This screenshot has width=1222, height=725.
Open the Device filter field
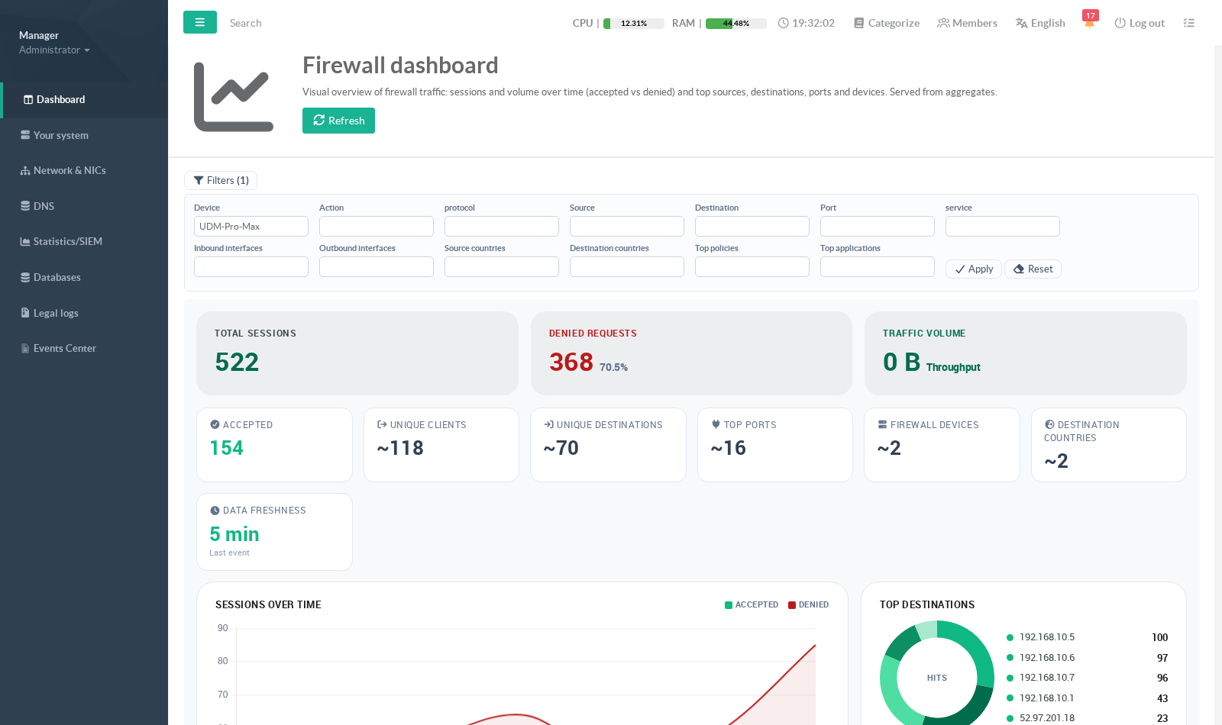click(251, 227)
